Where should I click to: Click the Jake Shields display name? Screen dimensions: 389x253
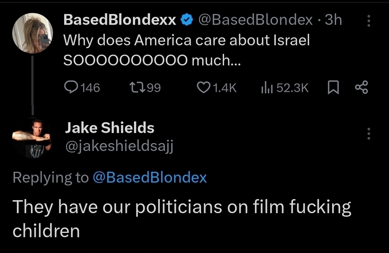[109, 128]
